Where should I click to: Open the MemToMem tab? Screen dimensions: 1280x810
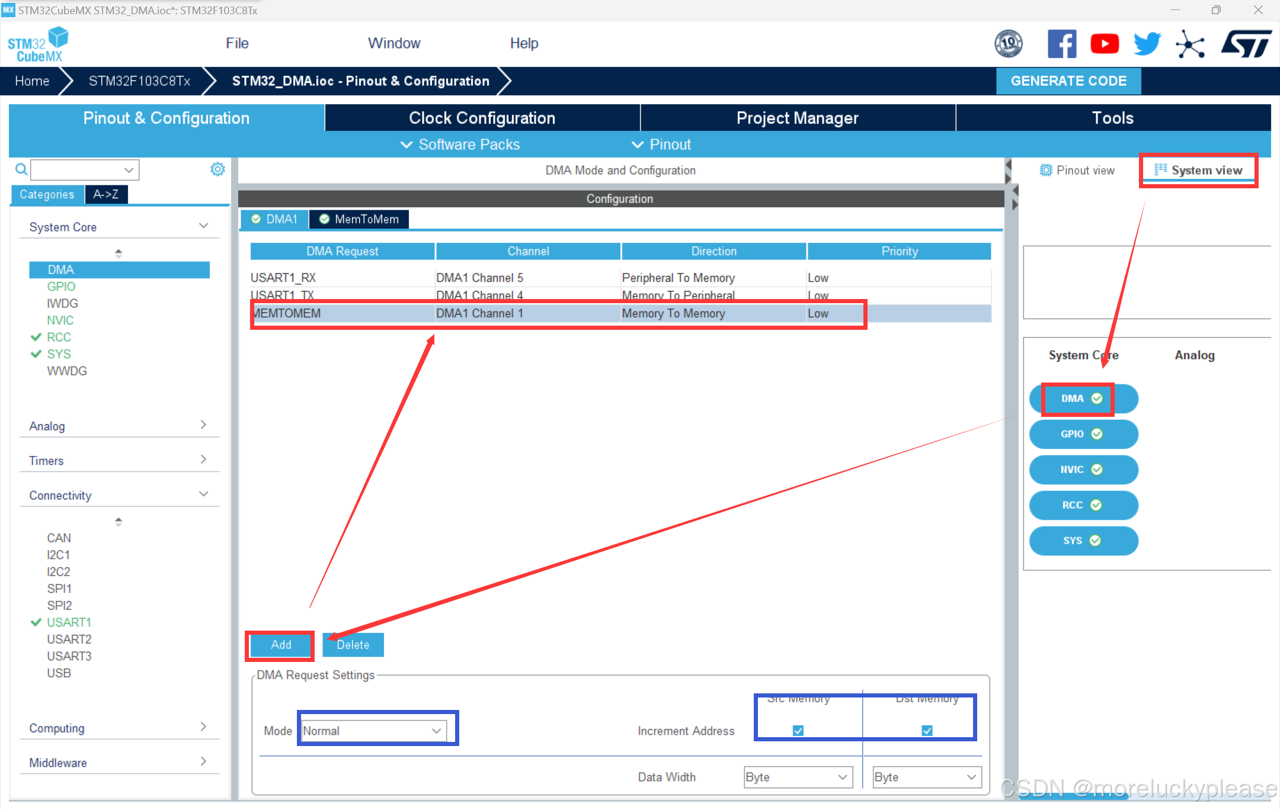pyautogui.click(x=359, y=219)
